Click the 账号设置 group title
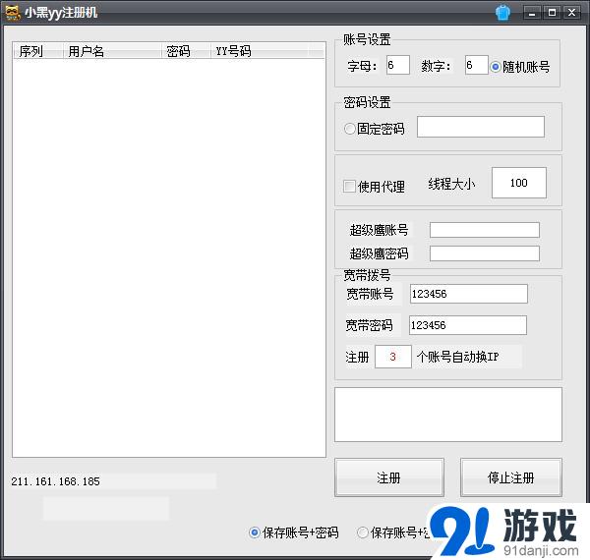 pyautogui.click(x=367, y=39)
